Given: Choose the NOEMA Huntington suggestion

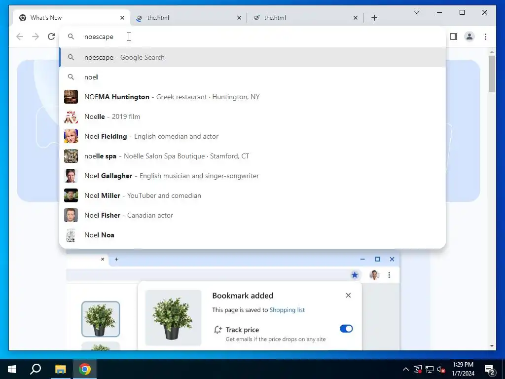Looking at the screenshot, I should click(x=252, y=97).
